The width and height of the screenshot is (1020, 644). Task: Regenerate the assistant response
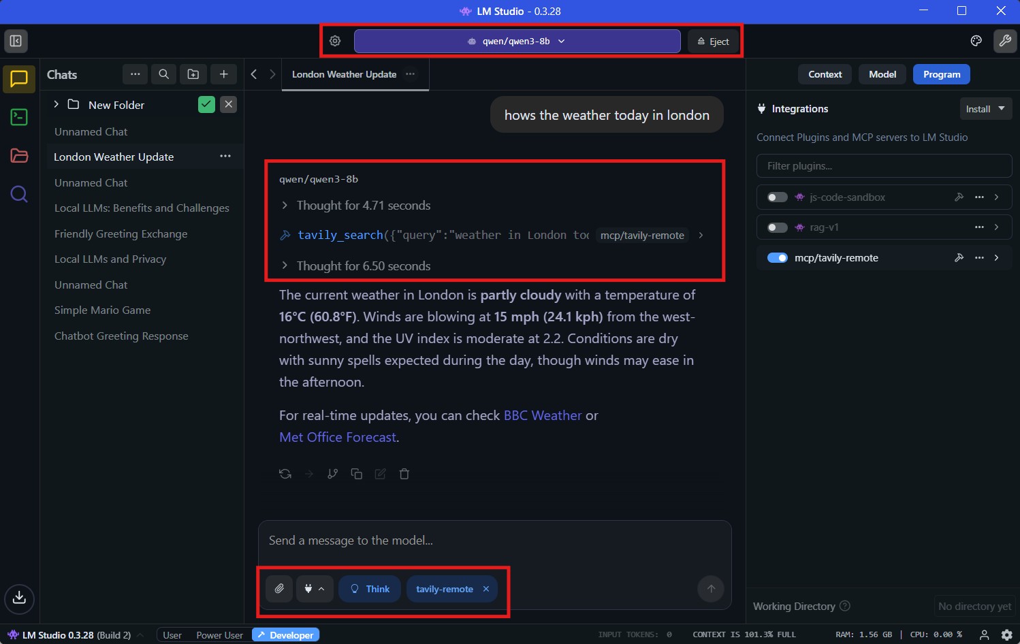coord(285,474)
